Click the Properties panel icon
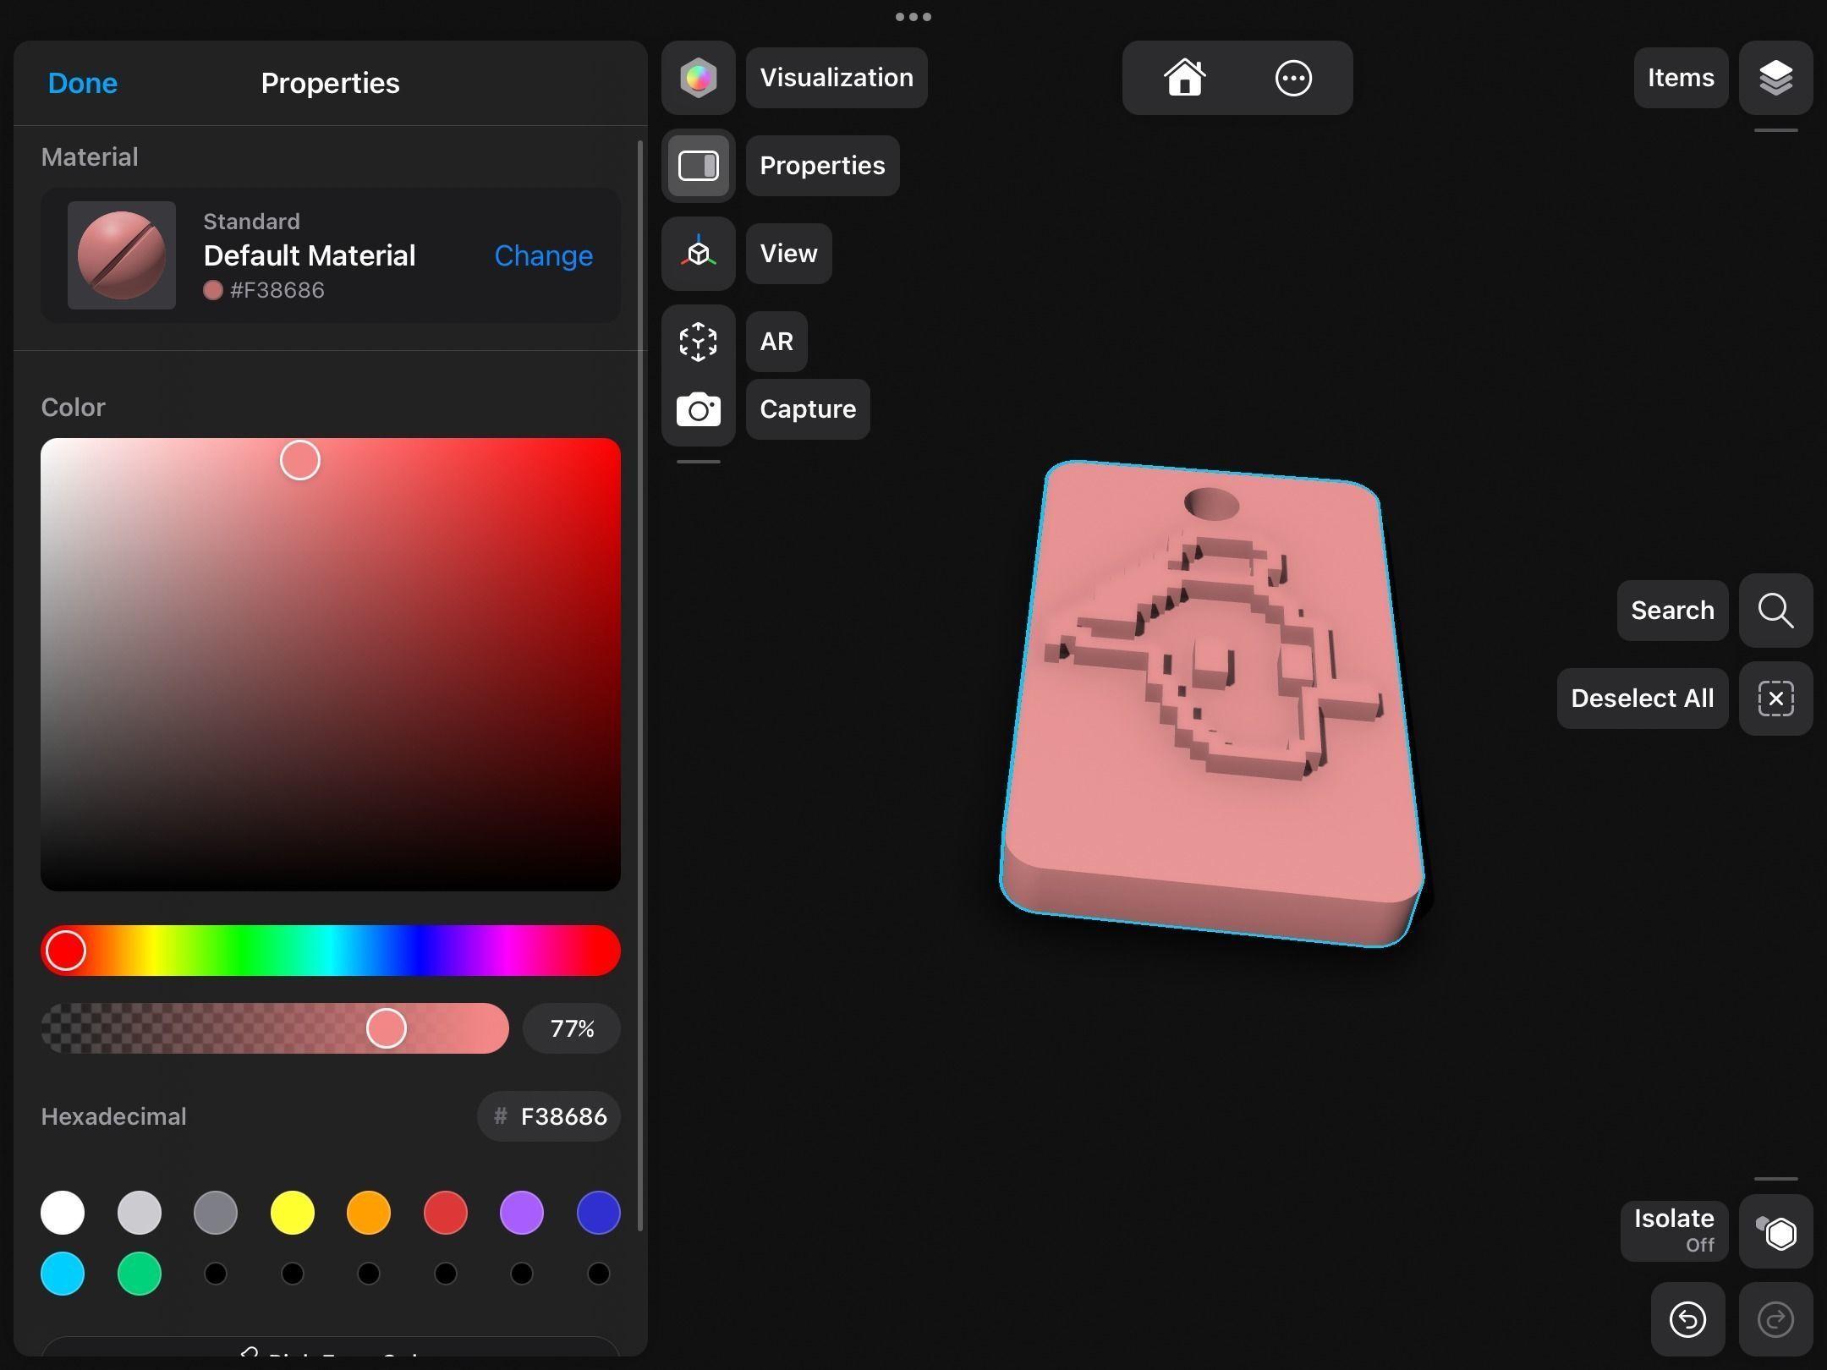The height and width of the screenshot is (1370, 1827). pyautogui.click(x=698, y=166)
